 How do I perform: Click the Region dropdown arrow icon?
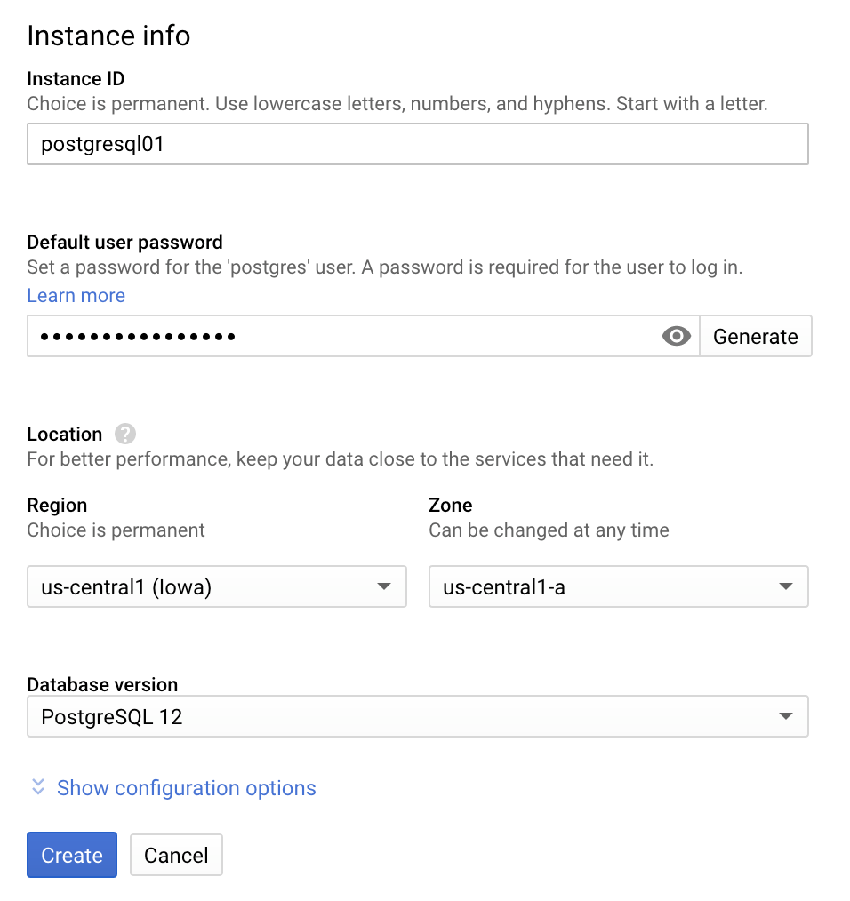[x=384, y=586]
